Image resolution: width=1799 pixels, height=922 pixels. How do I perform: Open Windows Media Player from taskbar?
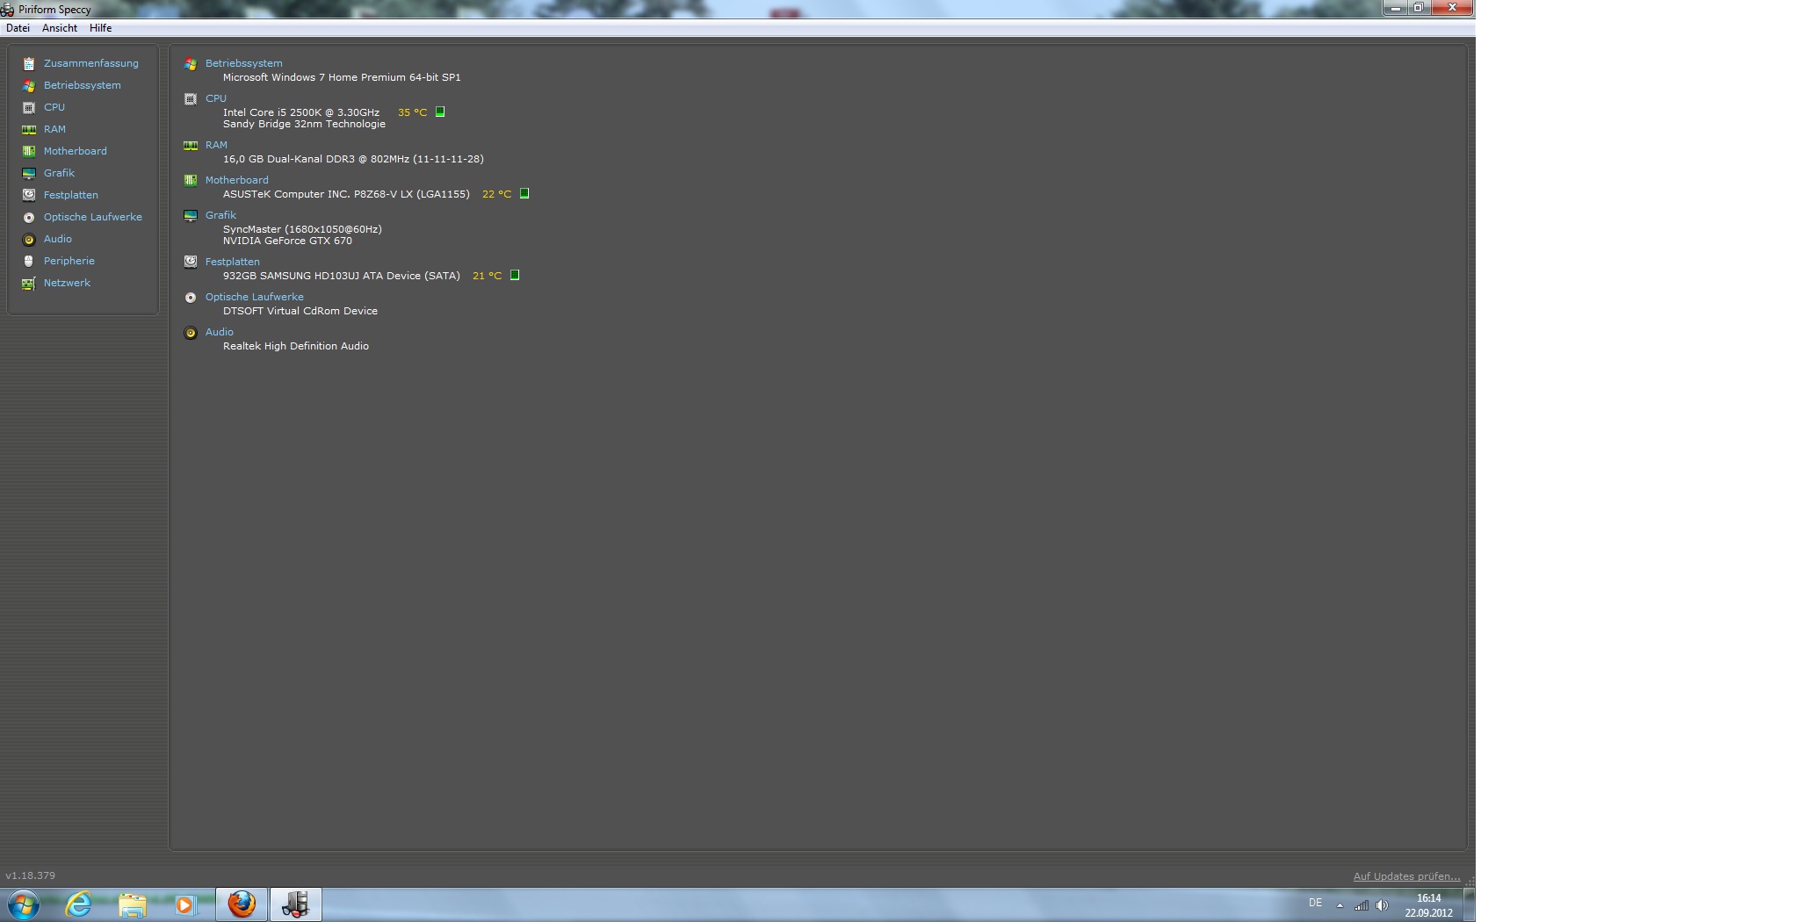pos(184,904)
